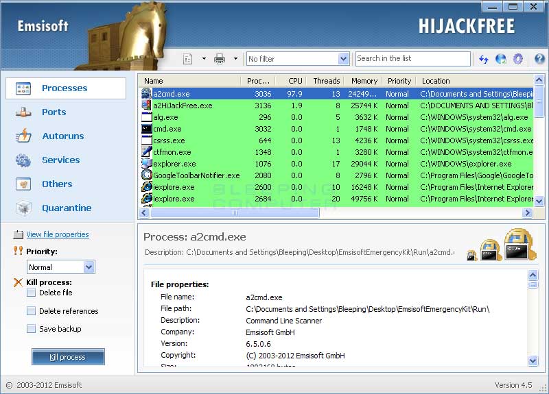Click the Search in the list field

pyautogui.click(x=413, y=59)
